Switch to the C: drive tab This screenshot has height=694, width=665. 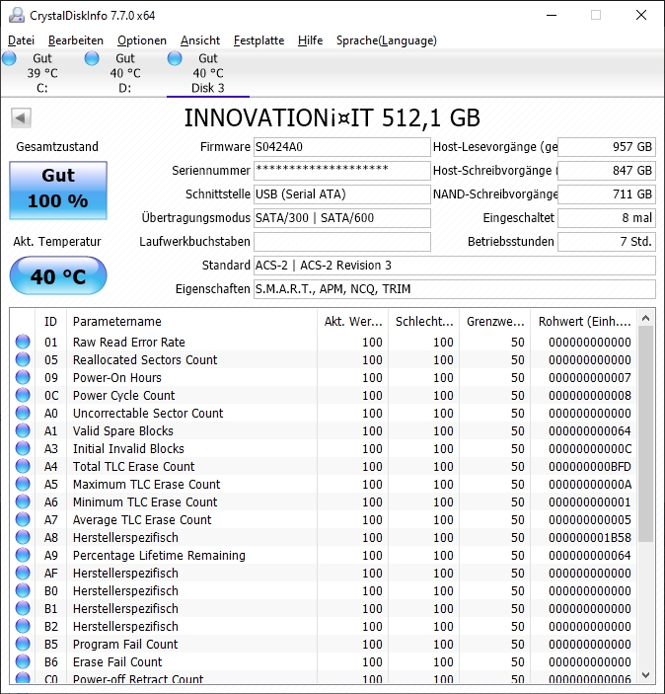42,73
